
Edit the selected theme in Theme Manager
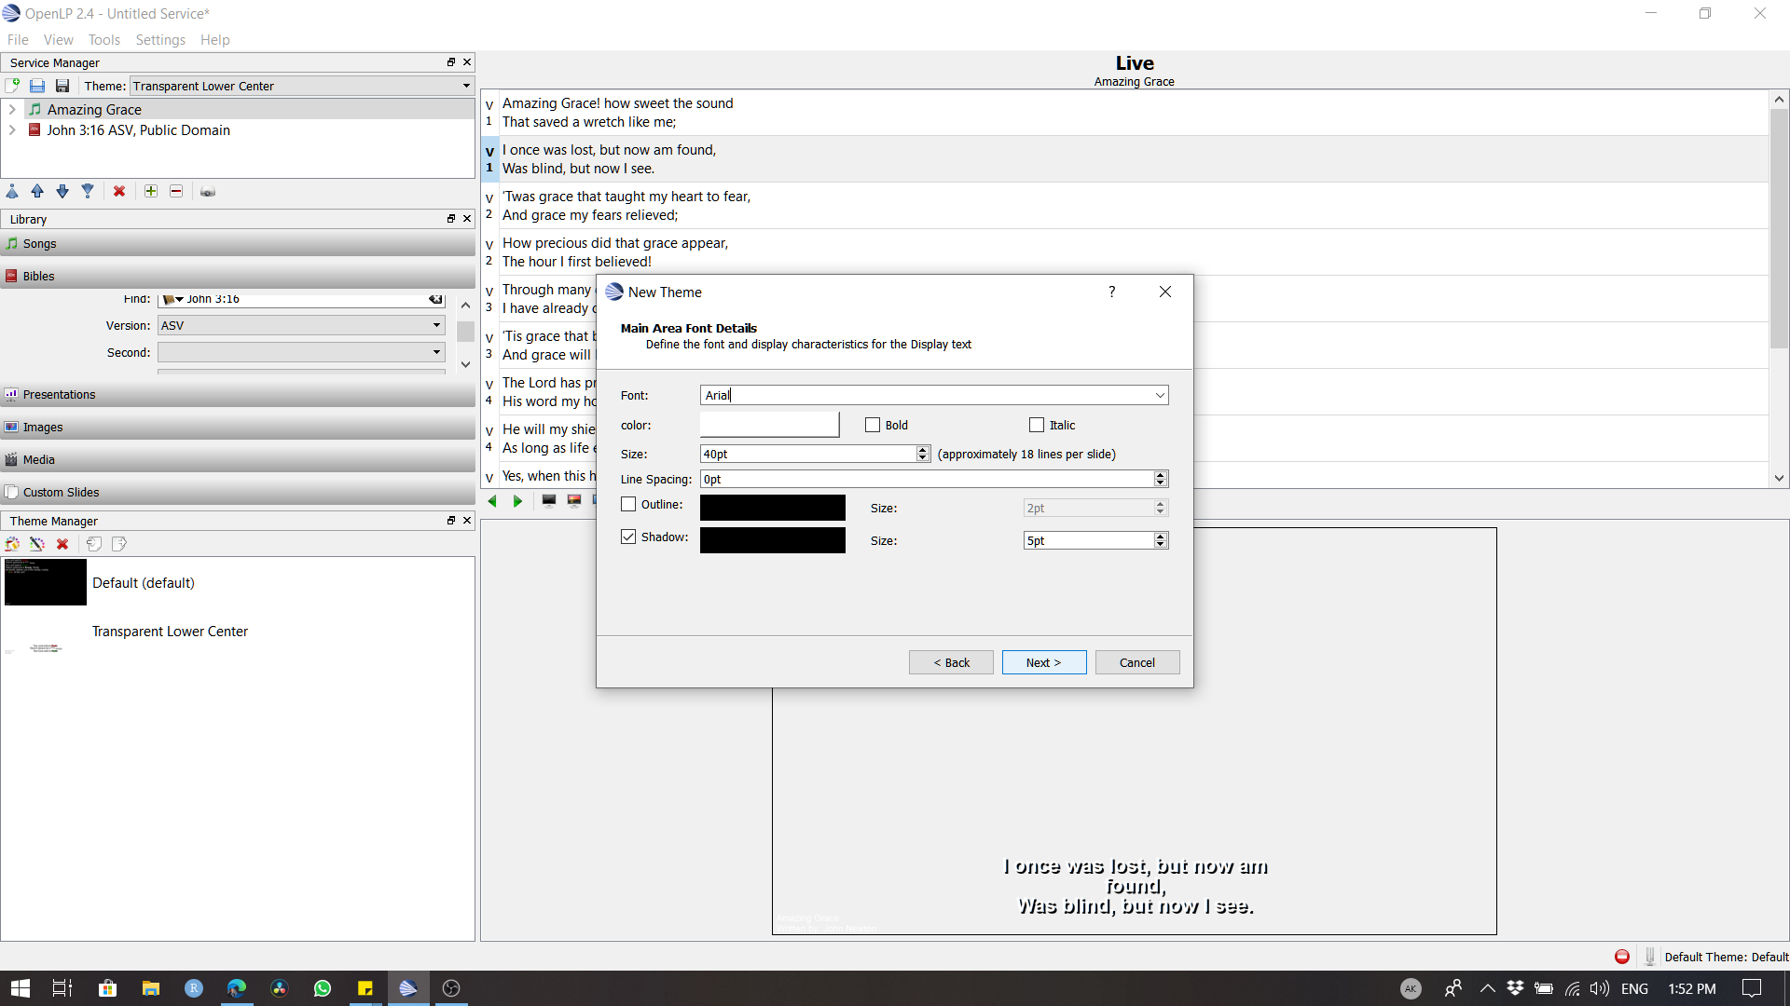click(36, 543)
